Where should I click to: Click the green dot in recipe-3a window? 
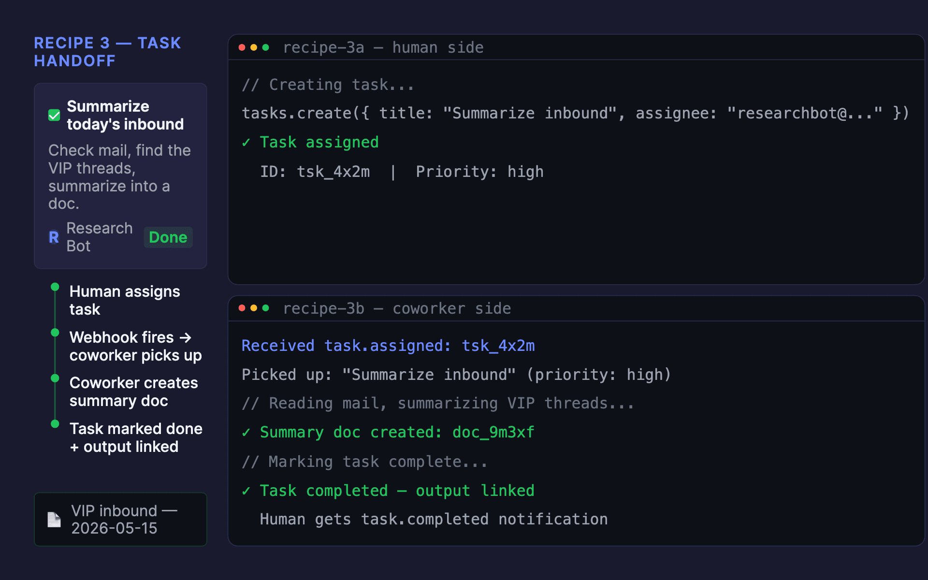265,47
